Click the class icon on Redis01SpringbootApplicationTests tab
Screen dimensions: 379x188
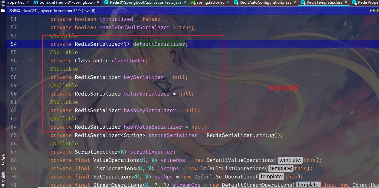pos(106,2)
